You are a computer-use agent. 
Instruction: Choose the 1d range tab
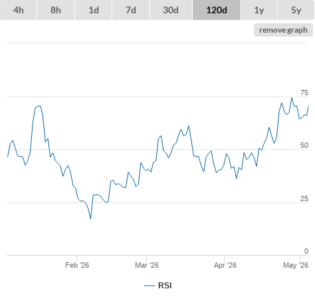point(94,10)
